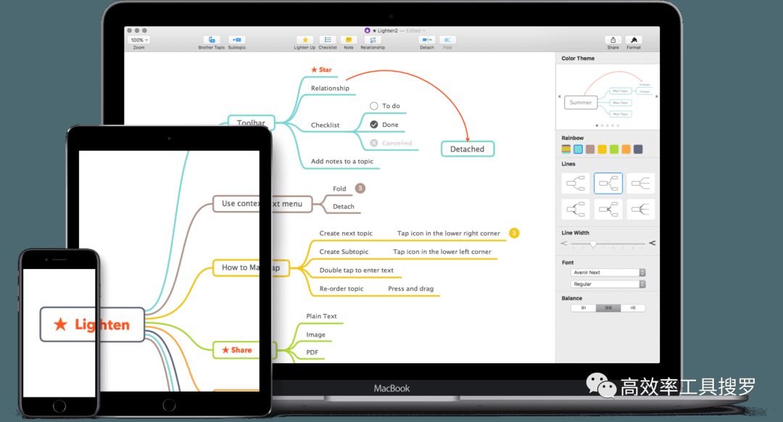Image resolution: width=783 pixels, height=422 pixels.
Task: Show the previous color theme arrow
Action: 559,96
